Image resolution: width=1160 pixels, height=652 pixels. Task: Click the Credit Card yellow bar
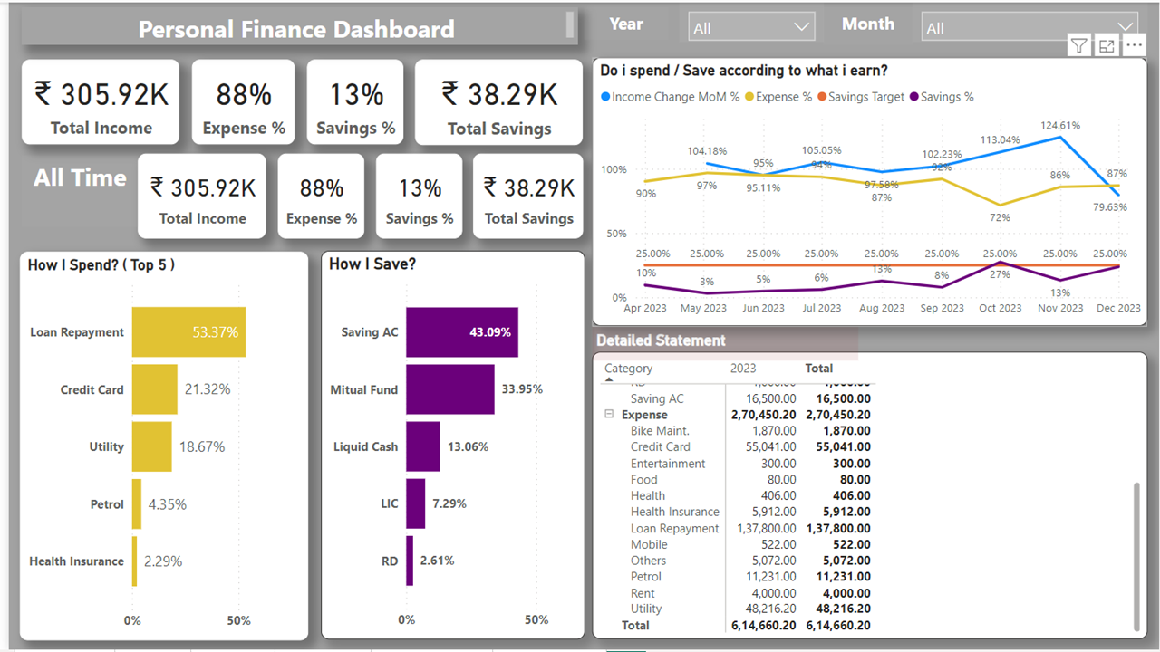(155, 389)
